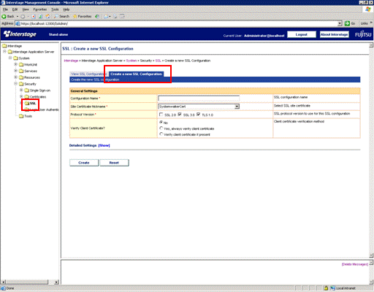374x292 pixels.
Task: Click the System breadcrumb link
Action: tap(131, 61)
